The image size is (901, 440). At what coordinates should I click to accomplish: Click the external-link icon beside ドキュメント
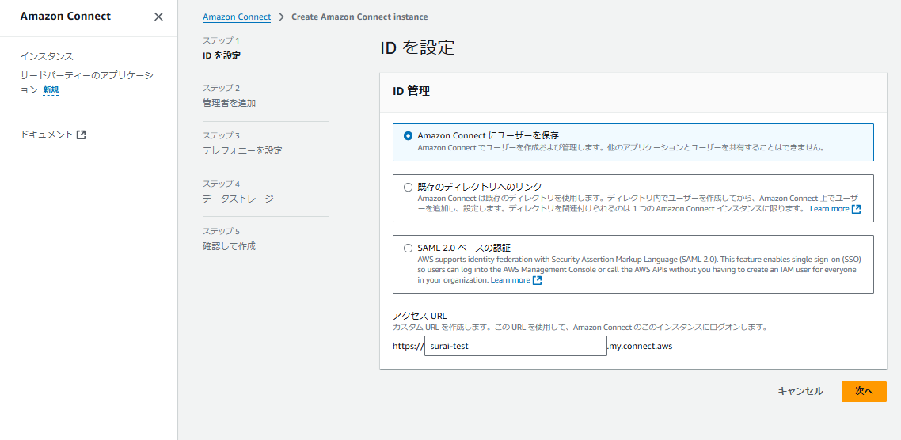pos(81,135)
